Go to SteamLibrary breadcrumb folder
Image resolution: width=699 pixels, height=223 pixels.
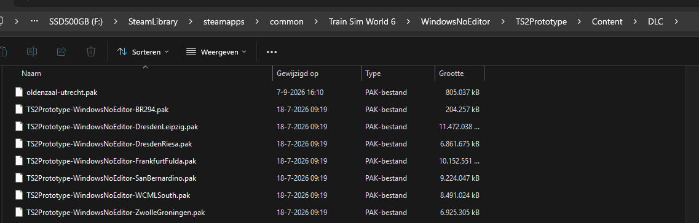tap(153, 22)
